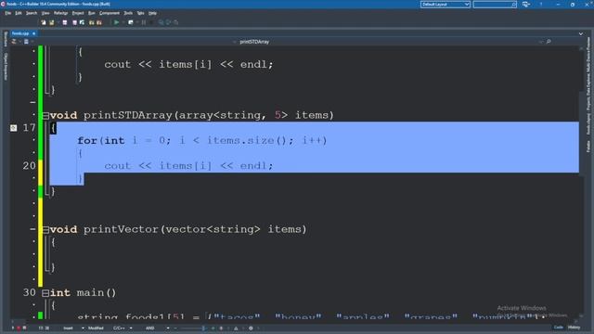Screen dimensions: 594x334
Task: Open the Run button dropdown arrow
Action: pos(123,22)
